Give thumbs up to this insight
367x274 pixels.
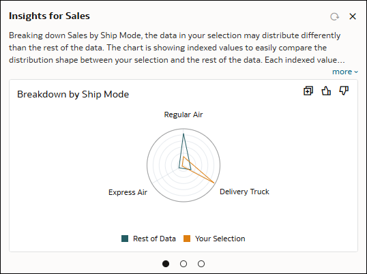[326, 91]
